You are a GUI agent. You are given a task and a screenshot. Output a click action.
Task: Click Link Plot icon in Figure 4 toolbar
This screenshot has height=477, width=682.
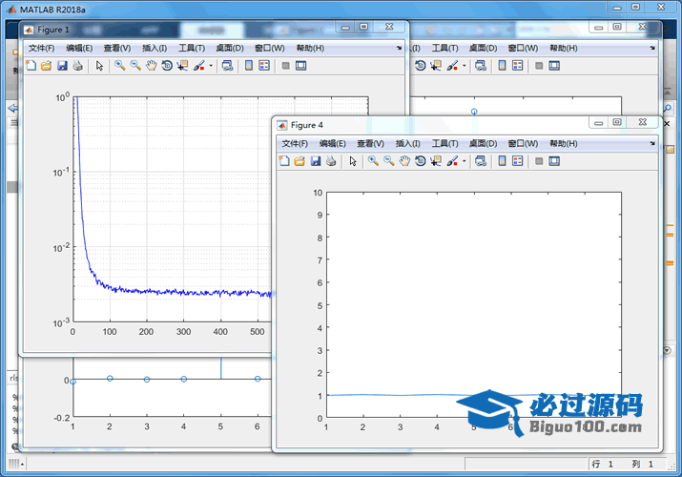tap(481, 161)
